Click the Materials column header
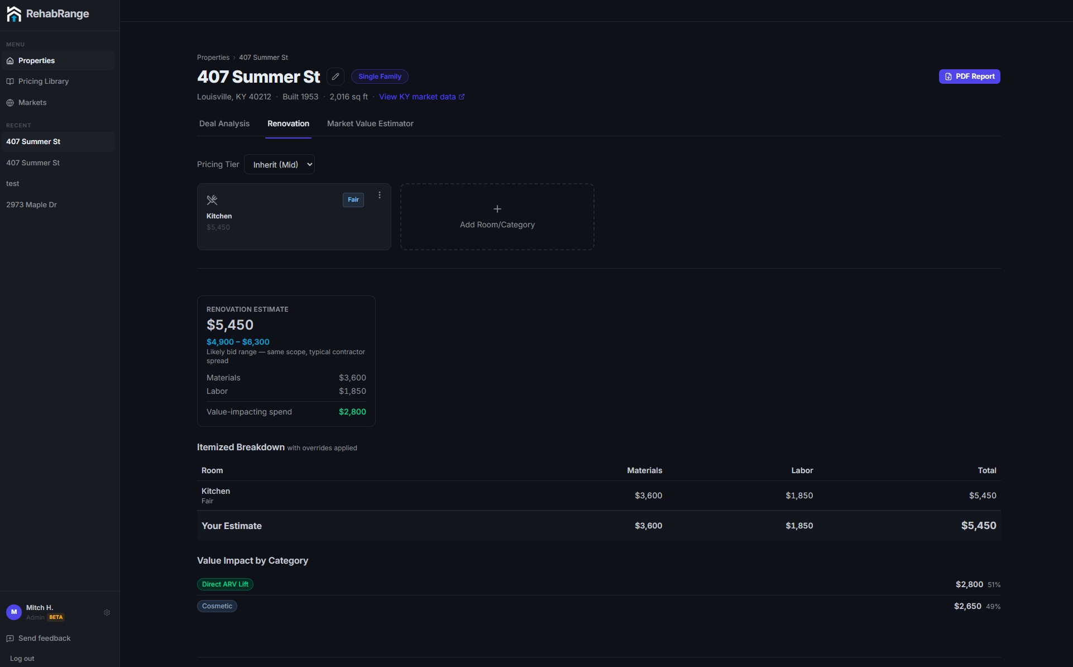 644,470
